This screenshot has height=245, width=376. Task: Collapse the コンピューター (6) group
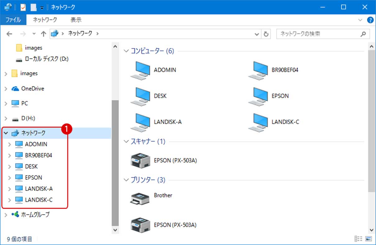tap(126, 51)
